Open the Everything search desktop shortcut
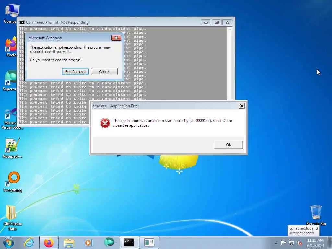332x249 pixels. click(13, 182)
